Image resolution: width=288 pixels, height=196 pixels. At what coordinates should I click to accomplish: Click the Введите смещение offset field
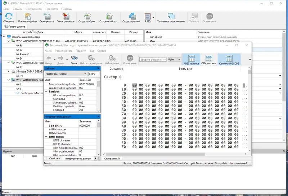click(x=151, y=60)
